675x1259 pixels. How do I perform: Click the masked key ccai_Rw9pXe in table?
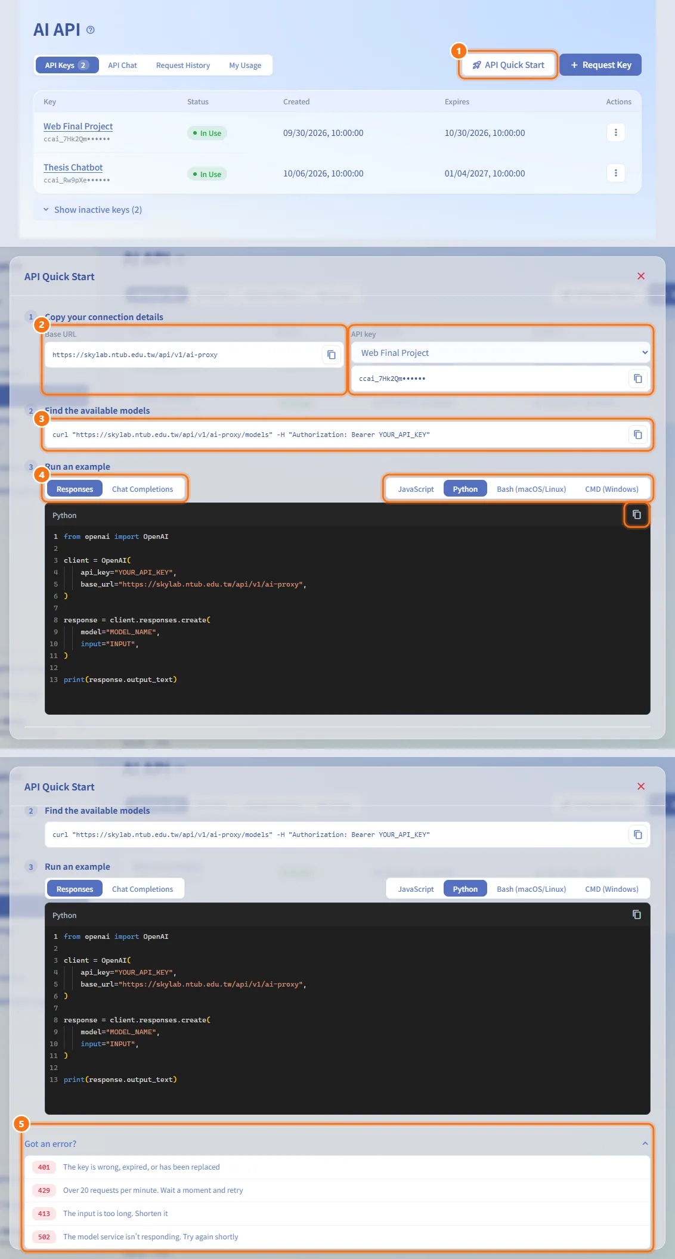(76, 180)
